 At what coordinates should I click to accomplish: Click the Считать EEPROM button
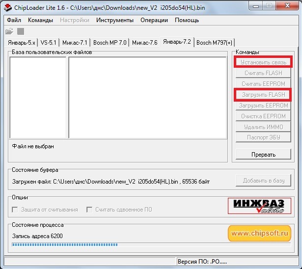(x=263, y=84)
